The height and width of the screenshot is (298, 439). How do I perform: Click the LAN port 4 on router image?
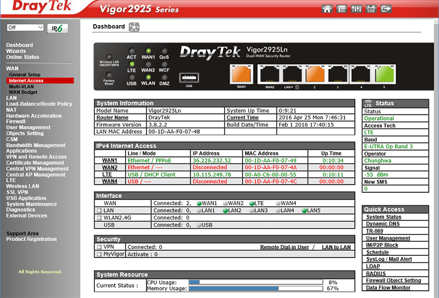tap(361, 74)
